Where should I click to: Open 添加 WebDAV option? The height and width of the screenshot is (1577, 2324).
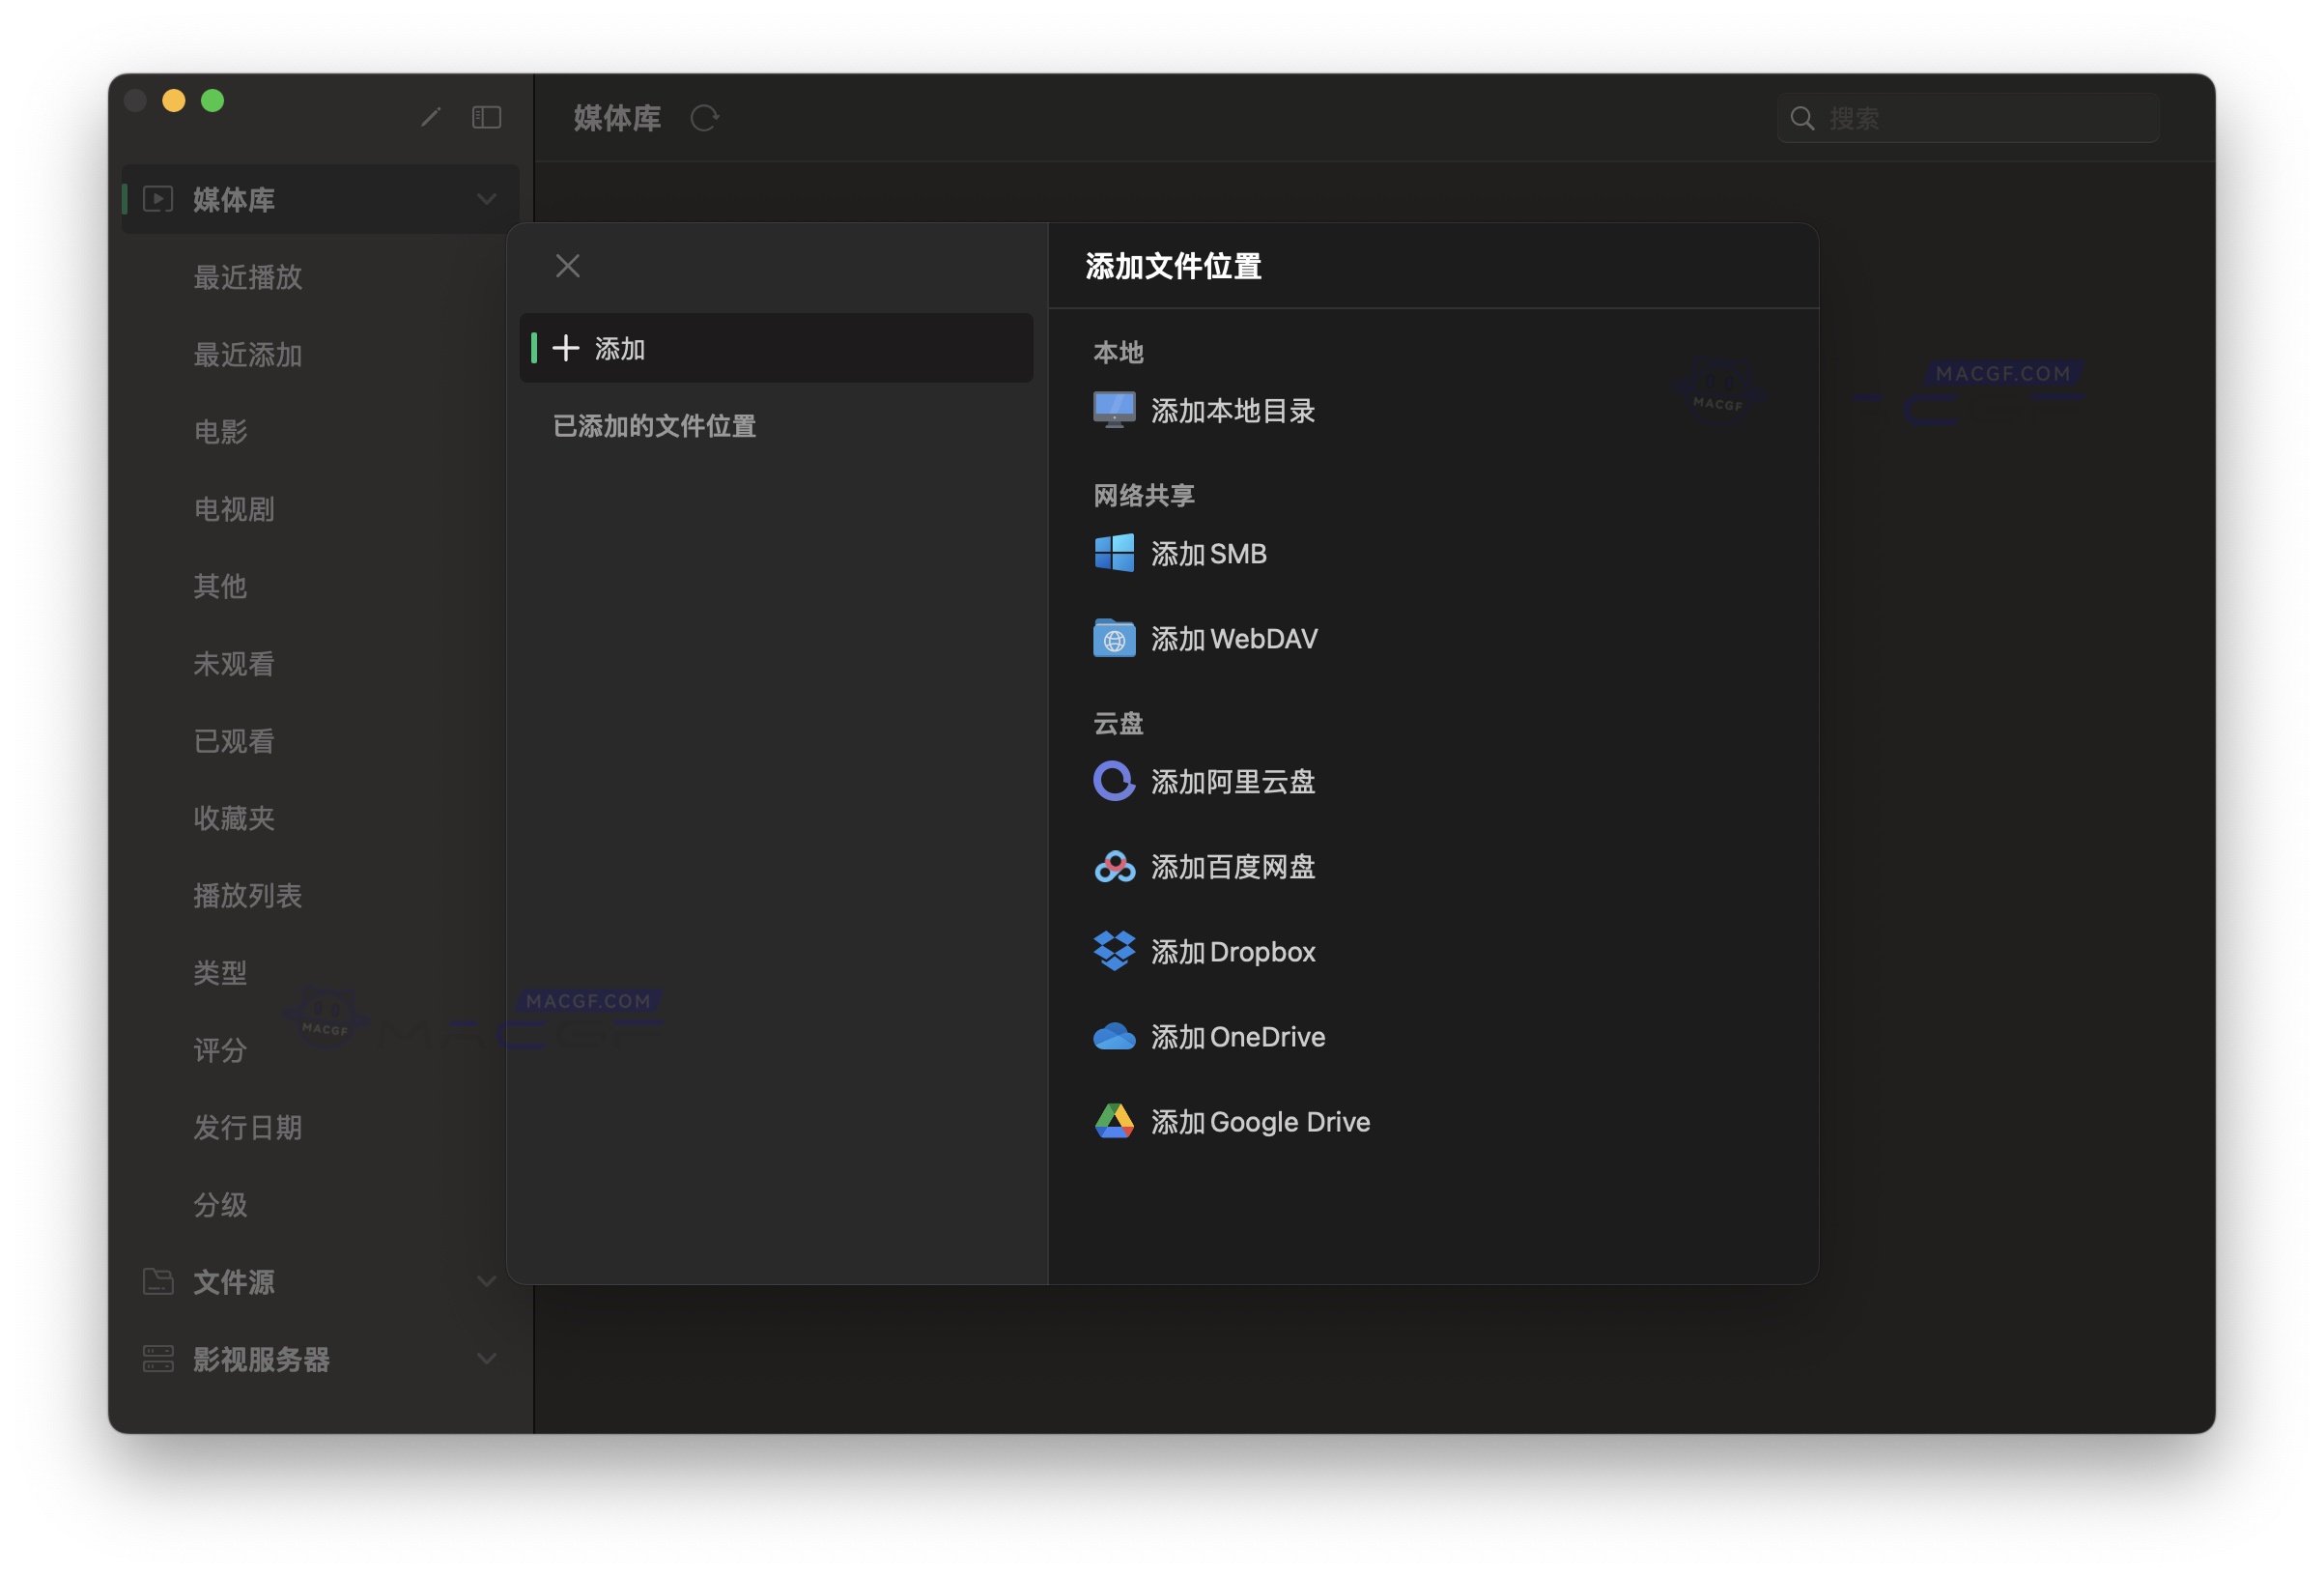[x=1235, y=639]
